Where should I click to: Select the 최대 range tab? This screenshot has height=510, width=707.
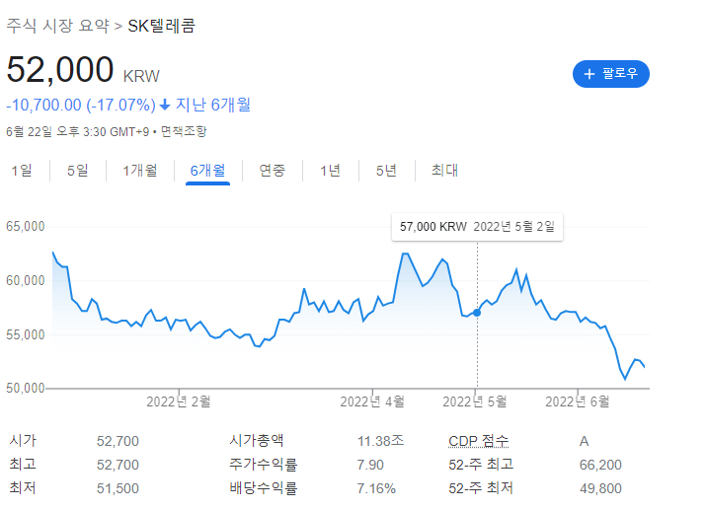pyautogui.click(x=444, y=171)
